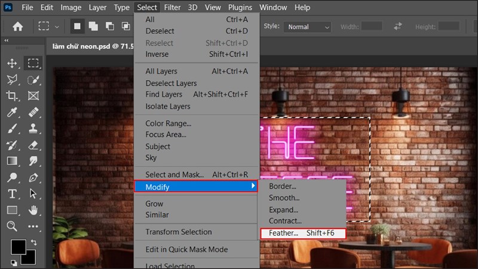The width and height of the screenshot is (478, 269).
Task: Swap the Width and Height values
Action: (398, 26)
